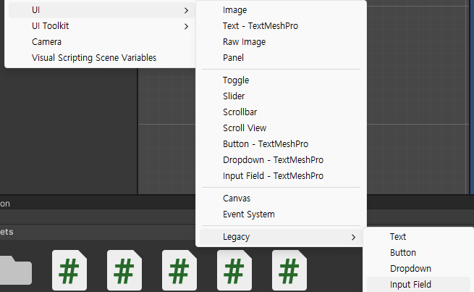This screenshot has width=474, height=292.
Task: Click the chevron arrow beside UI Toolkit
Action: pos(186,27)
